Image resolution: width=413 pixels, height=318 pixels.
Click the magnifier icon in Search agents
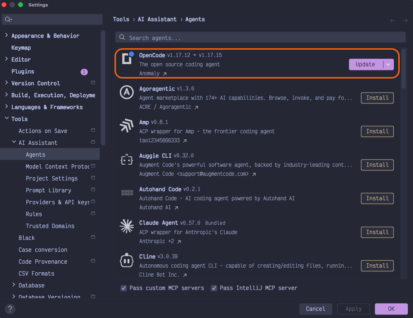pos(122,37)
